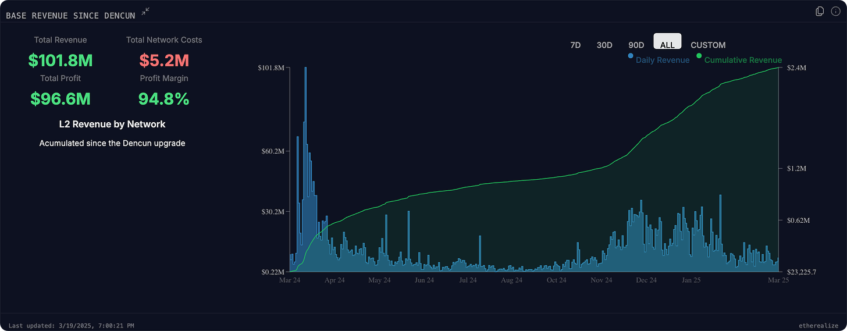Click the $96.6M Total Profit value
Viewport: 847px width, 331px height.
pyautogui.click(x=61, y=98)
